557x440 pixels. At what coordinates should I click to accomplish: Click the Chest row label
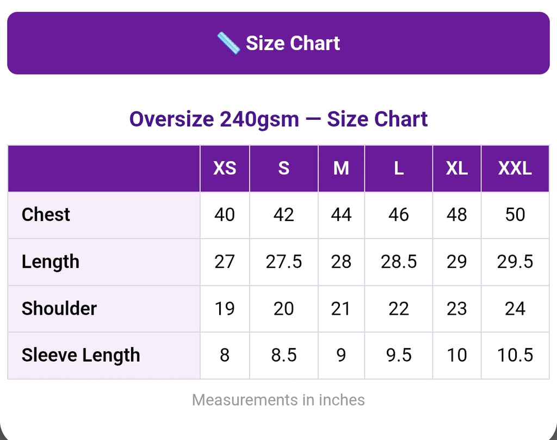(46, 215)
